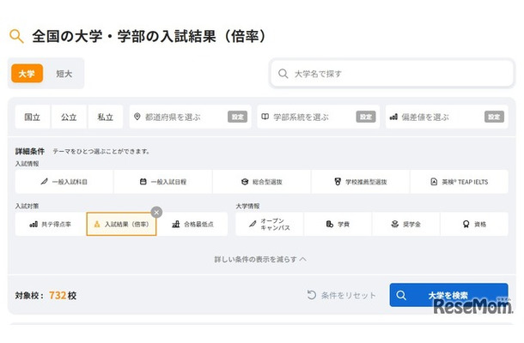Click the 設定 button for 都道府県

pos(237,117)
